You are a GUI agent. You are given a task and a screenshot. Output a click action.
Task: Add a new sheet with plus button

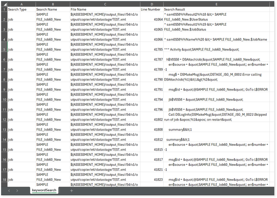(x=71, y=191)
